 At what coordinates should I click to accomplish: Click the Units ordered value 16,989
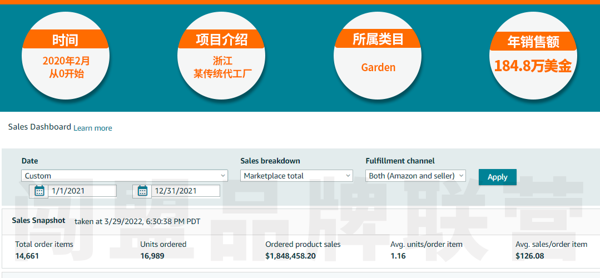click(x=152, y=256)
